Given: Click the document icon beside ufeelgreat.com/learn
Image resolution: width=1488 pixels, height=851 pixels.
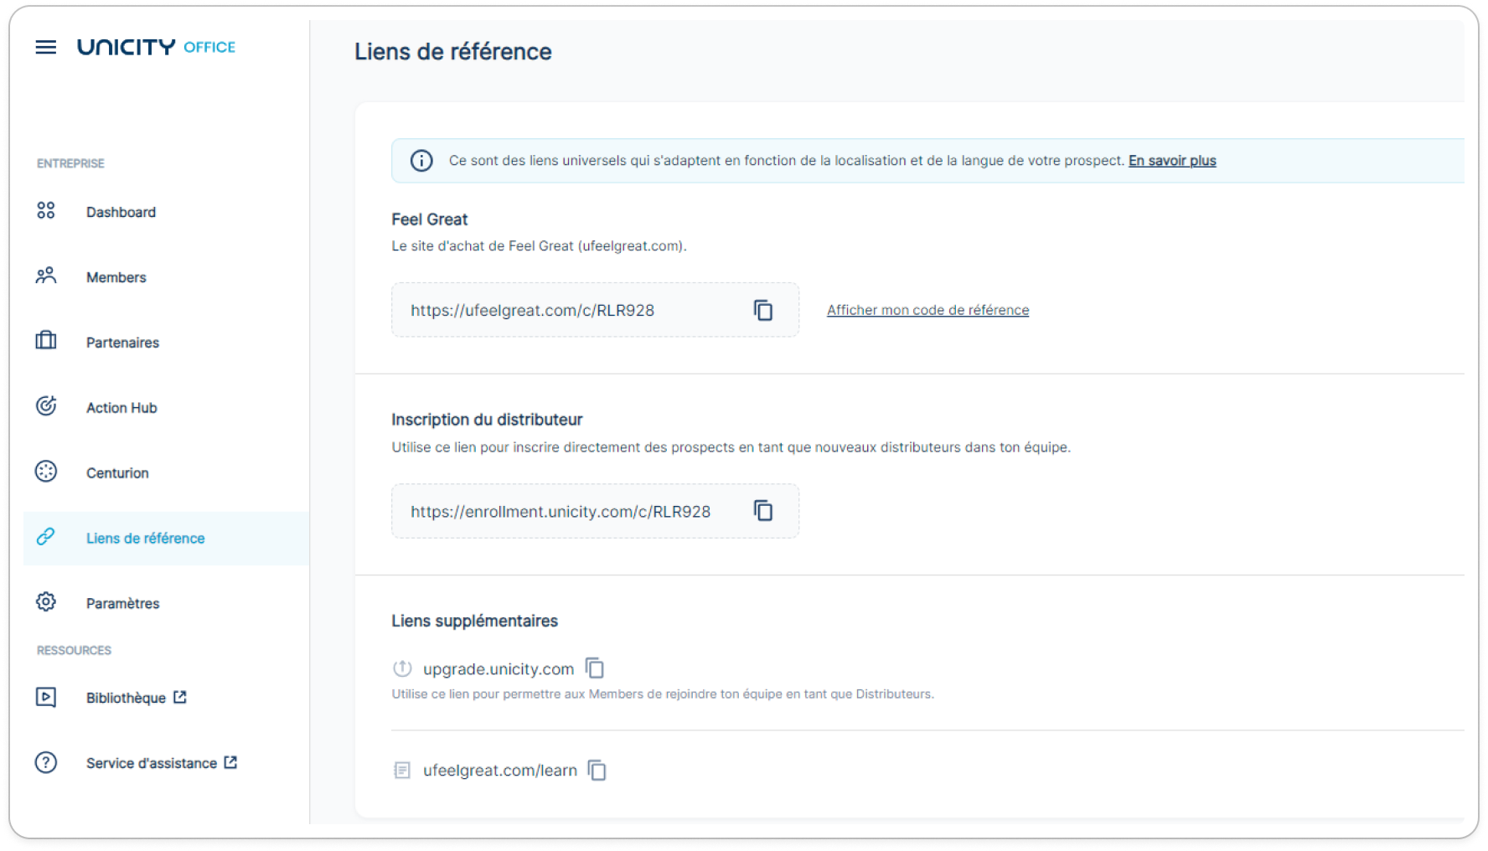Looking at the screenshot, I should pyautogui.click(x=402, y=770).
